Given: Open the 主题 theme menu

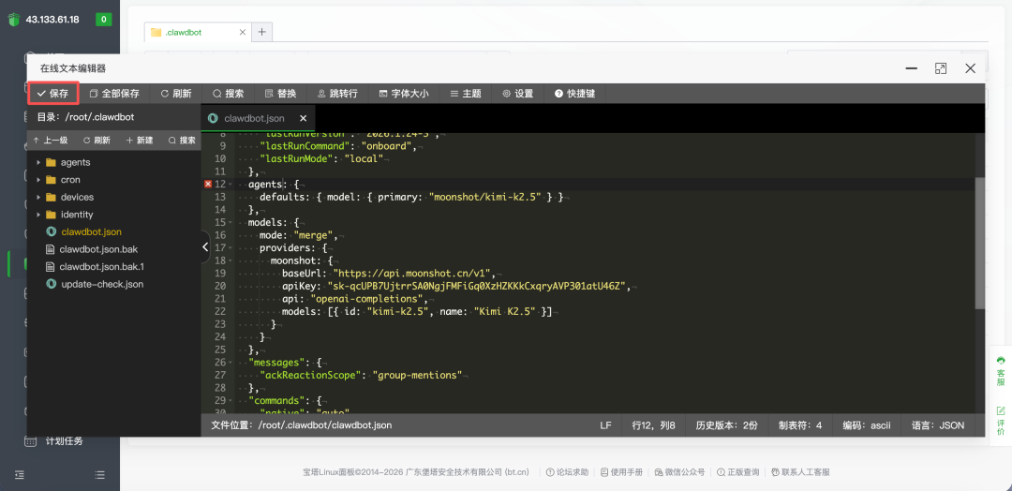Looking at the screenshot, I should 466,94.
